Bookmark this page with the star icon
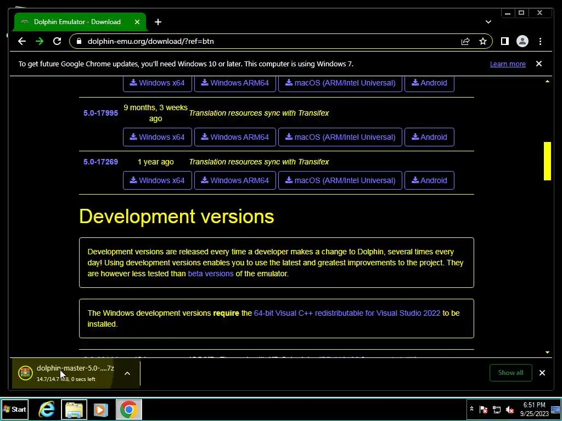This screenshot has width=562, height=421. click(x=483, y=41)
